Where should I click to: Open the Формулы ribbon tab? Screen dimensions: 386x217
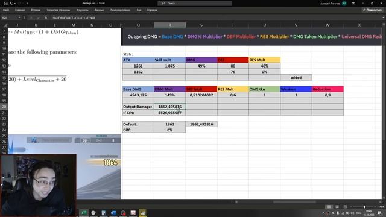tap(83, 10)
